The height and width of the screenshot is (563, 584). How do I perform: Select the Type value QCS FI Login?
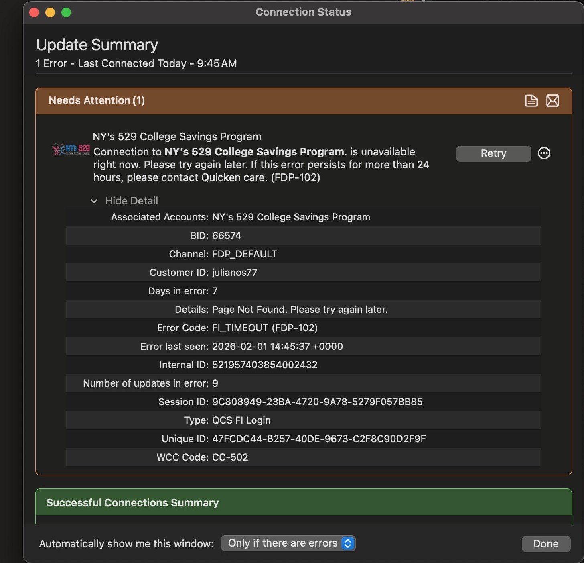click(241, 420)
